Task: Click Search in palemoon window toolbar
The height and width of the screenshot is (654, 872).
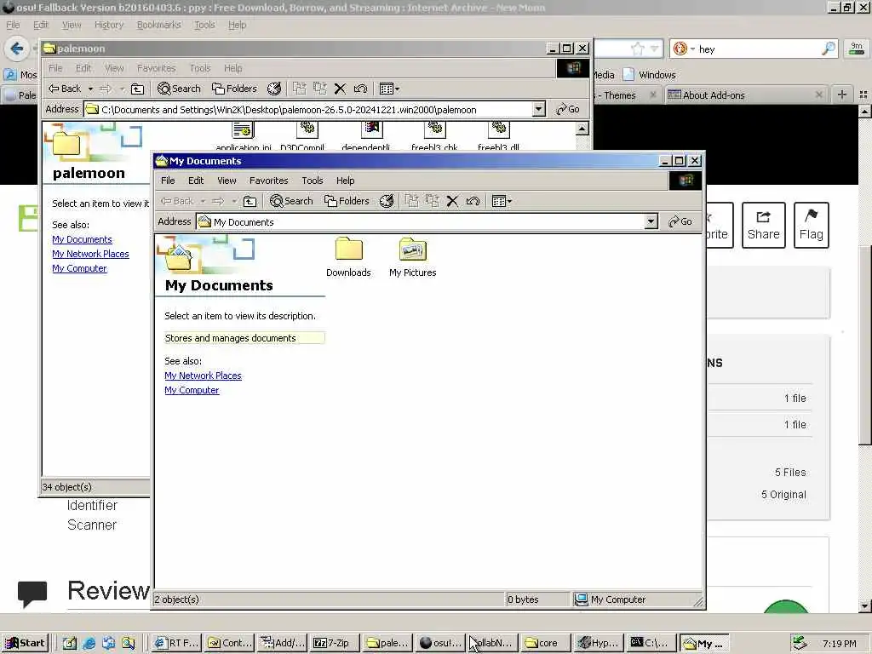Action: 179,89
